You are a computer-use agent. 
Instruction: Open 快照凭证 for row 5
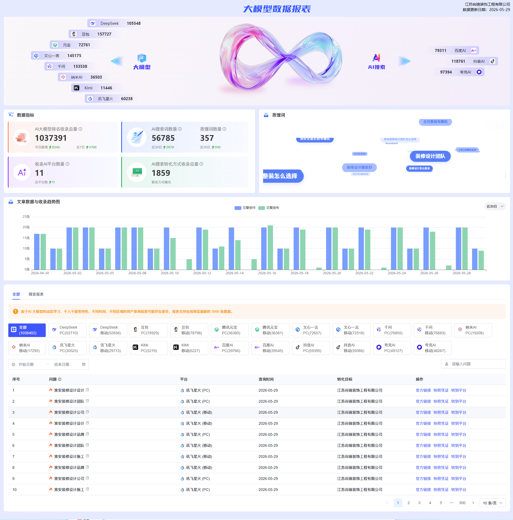point(441,434)
